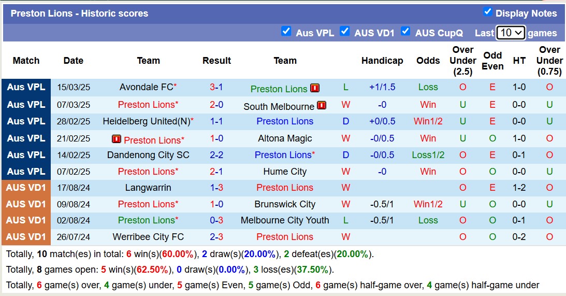
Task: Click the 2-2 score against Dandenong City SC
Action: point(216,155)
